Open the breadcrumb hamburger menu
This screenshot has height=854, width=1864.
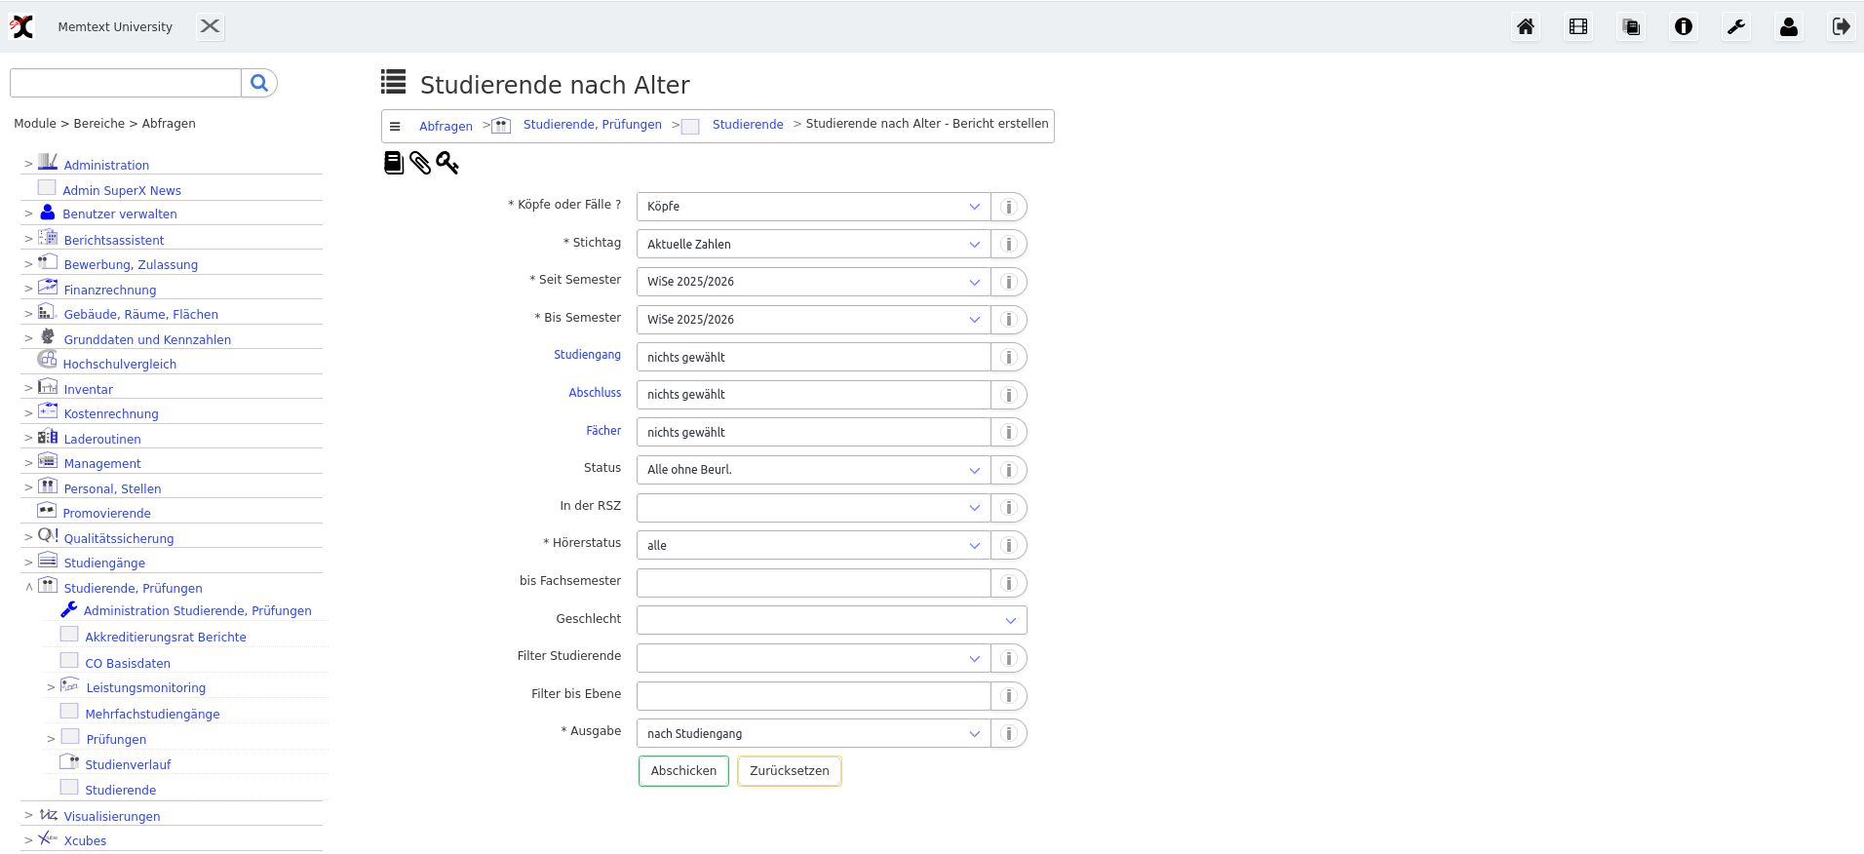pyautogui.click(x=395, y=127)
